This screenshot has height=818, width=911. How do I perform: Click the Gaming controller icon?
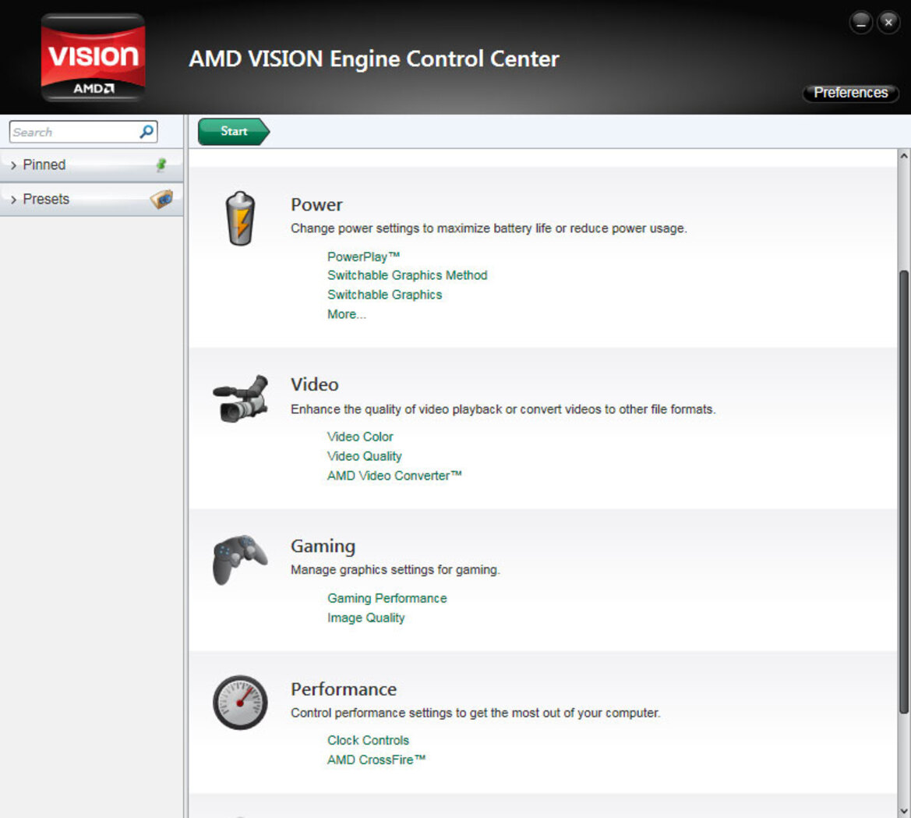pos(240,559)
